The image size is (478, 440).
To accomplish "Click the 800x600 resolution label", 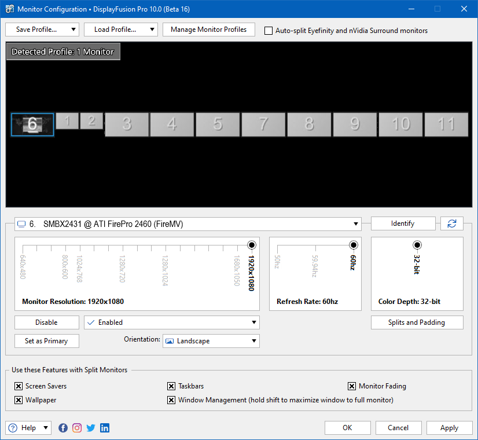I will click(65, 267).
